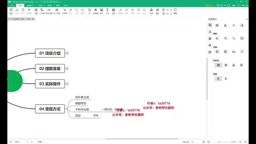Click the Note pencil icon

click(x=132, y=10)
